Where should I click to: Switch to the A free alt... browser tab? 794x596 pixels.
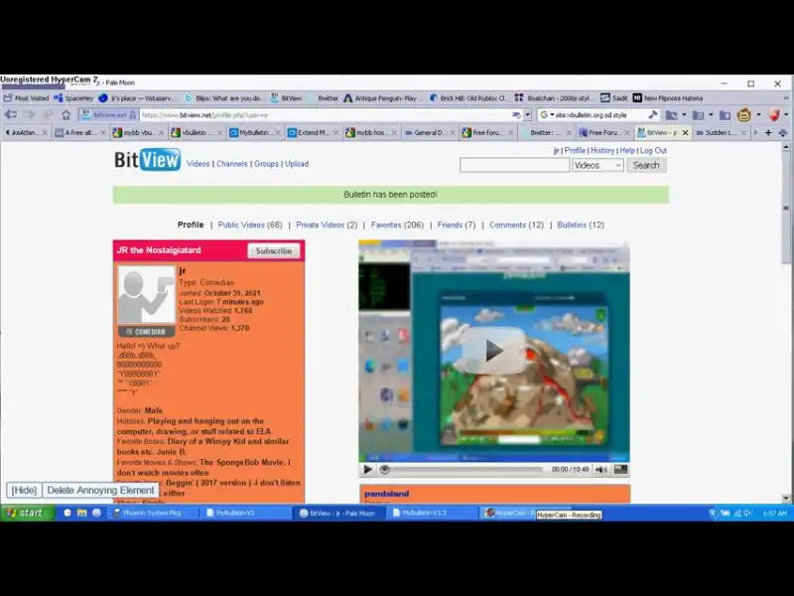click(80, 133)
